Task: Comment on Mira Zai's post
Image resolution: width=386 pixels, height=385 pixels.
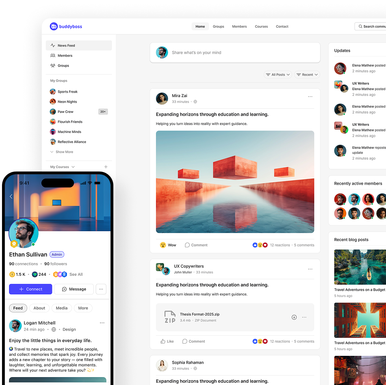Action: (196, 245)
